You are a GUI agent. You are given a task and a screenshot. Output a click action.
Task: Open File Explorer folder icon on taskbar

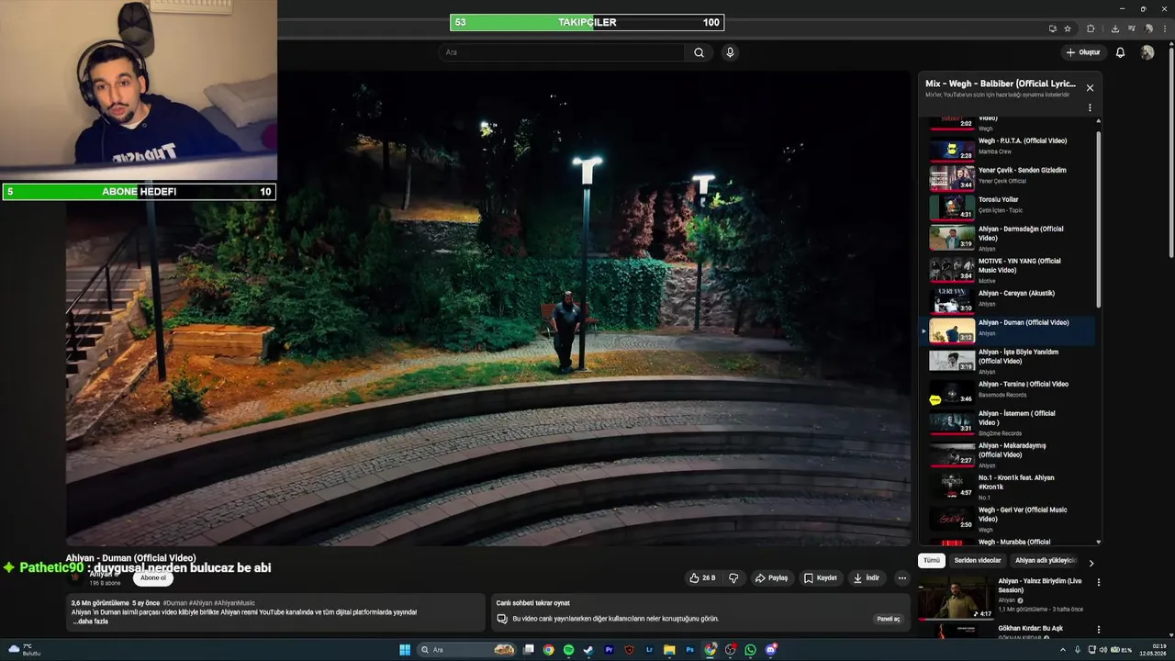669,650
